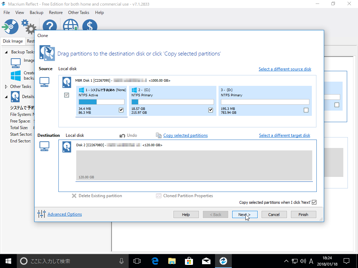
Task: Toggle the checkbox in the background disk panel
Action: tap(337, 105)
